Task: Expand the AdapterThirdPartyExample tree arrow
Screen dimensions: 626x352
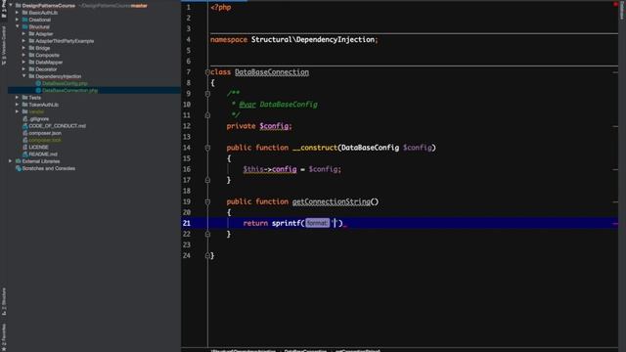Action: (x=23, y=41)
